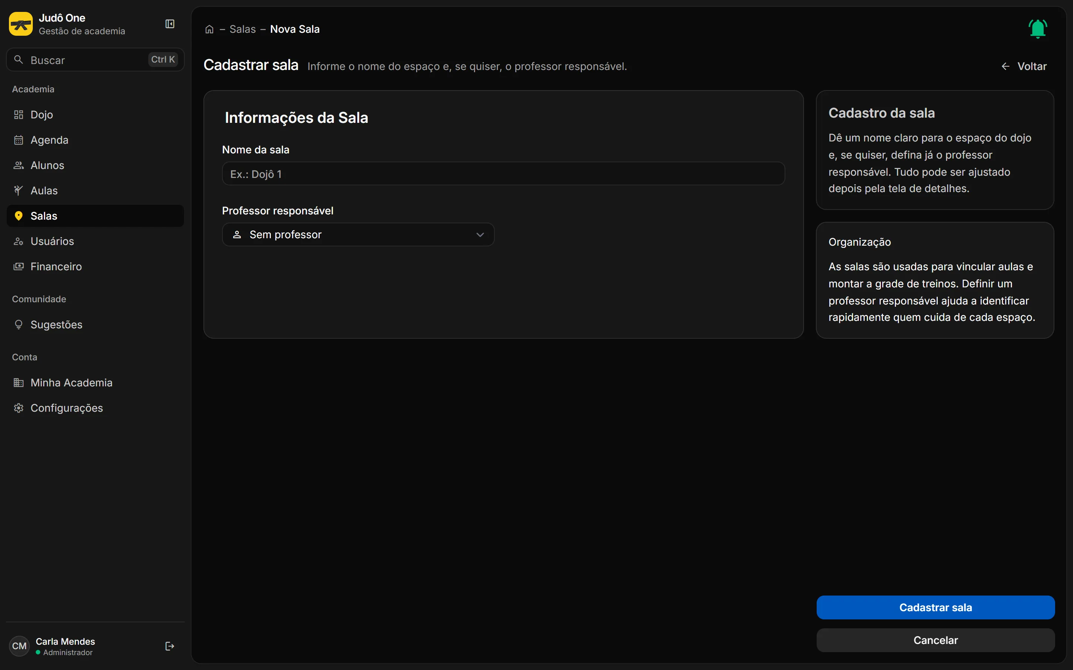Click the Buscar search field

pyautogui.click(x=95, y=60)
